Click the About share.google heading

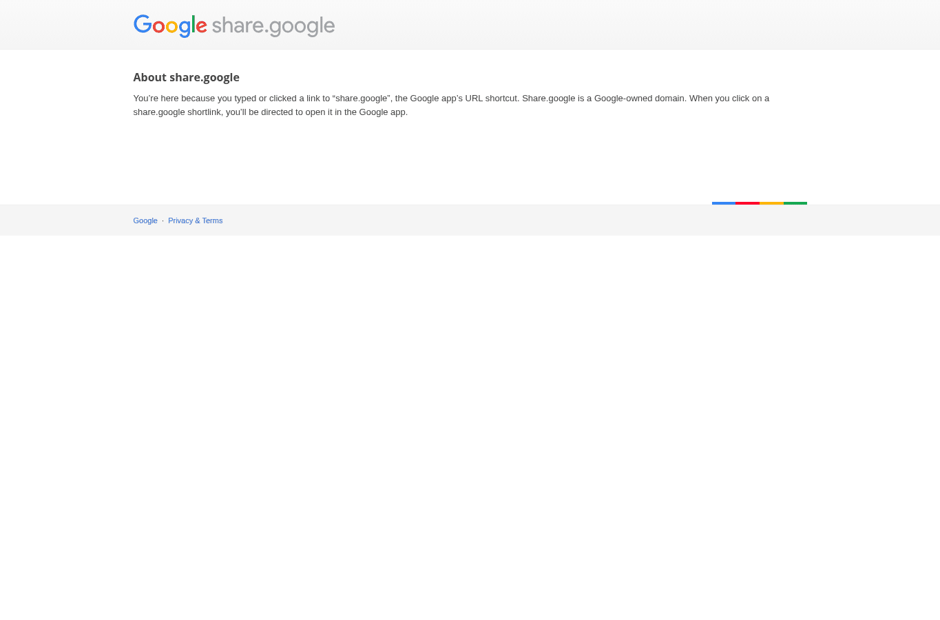(186, 77)
